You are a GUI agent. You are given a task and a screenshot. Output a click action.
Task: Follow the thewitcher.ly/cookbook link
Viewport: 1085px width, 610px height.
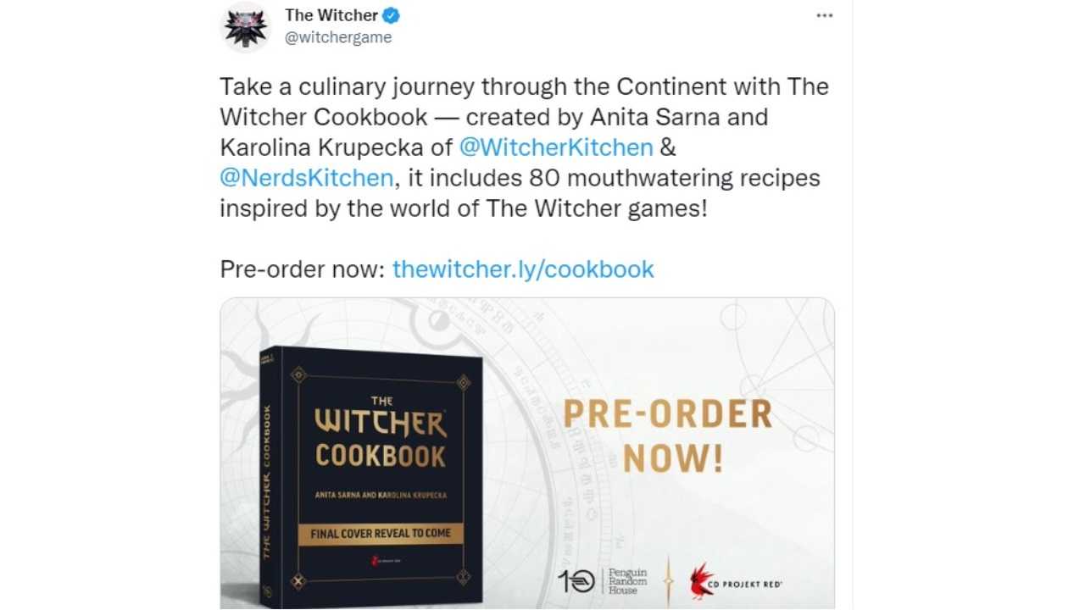click(x=523, y=269)
